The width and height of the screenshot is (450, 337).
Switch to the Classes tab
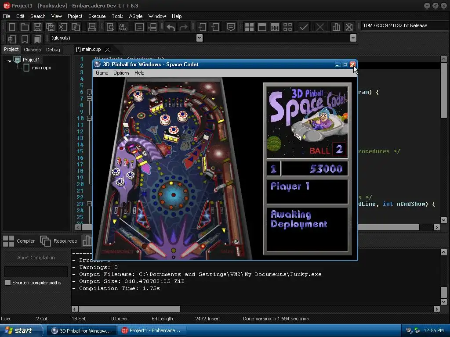[33, 50]
